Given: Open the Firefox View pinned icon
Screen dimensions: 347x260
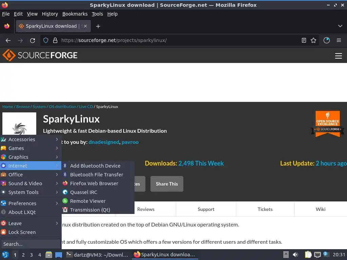Looking at the screenshot, I should coord(7,26).
